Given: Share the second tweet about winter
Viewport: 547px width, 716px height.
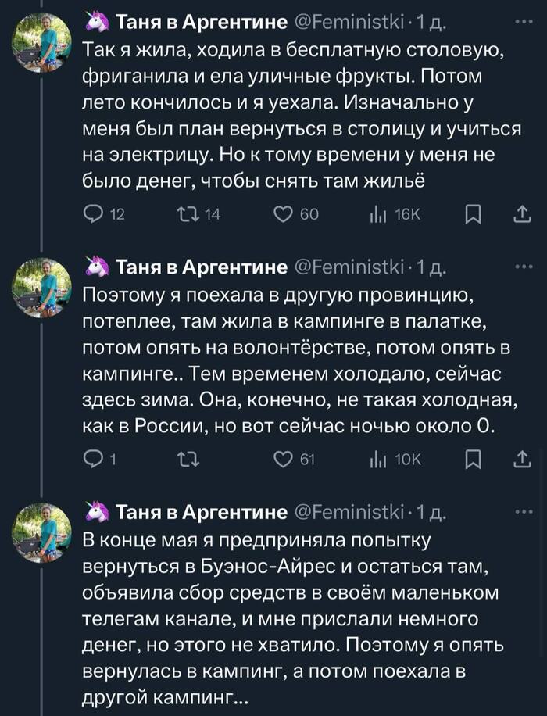Looking at the screenshot, I should coord(520,460).
